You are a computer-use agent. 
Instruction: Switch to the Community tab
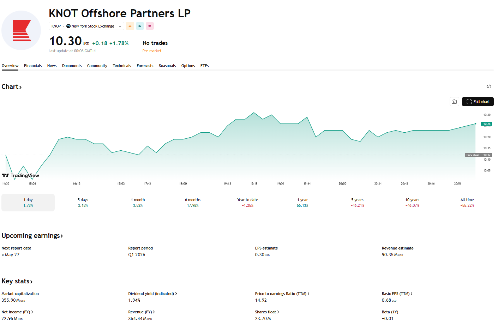tap(97, 66)
